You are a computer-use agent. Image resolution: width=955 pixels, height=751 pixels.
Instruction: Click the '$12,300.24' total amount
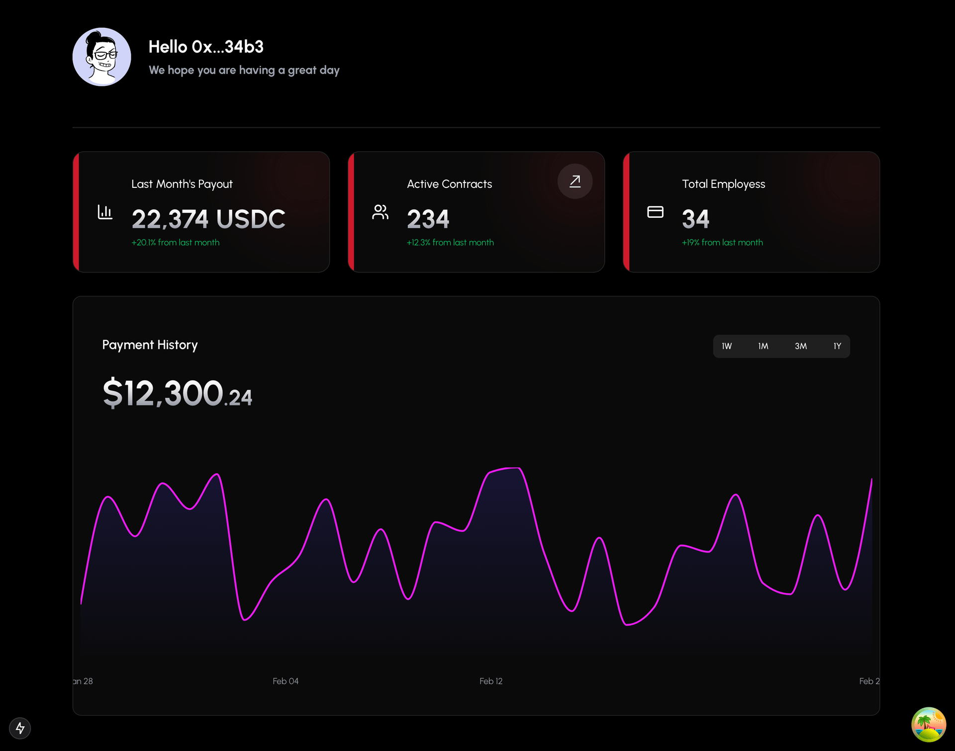pyautogui.click(x=177, y=393)
